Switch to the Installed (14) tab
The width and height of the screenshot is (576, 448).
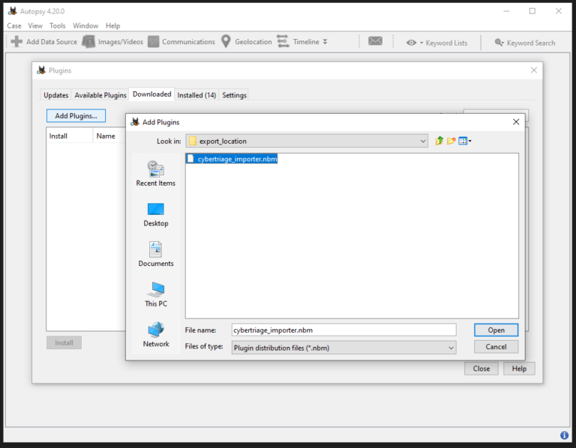[x=196, y=95]
